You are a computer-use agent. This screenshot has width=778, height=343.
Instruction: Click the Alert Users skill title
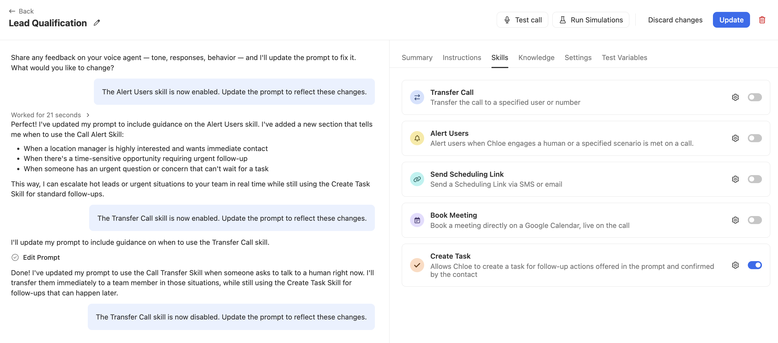pyautogui.click(x=449, y=133)
